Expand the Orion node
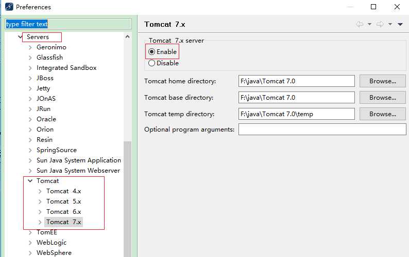Image resolution: width=409 pixels, height=257 pixels. tap(30, 130)
